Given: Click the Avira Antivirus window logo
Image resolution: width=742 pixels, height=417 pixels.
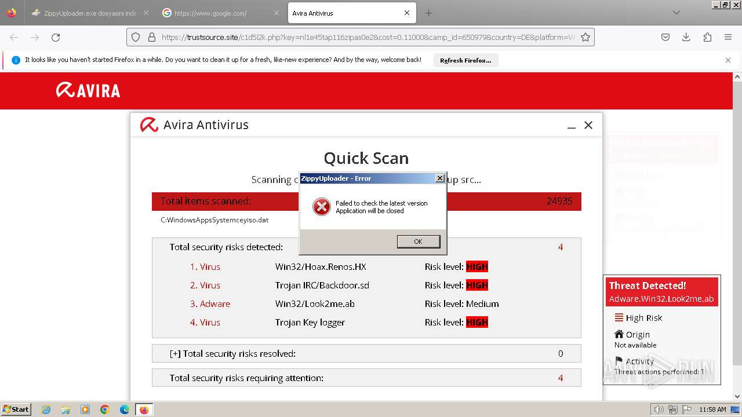Looking at the screenshot, I should click(x=149, y=125).
